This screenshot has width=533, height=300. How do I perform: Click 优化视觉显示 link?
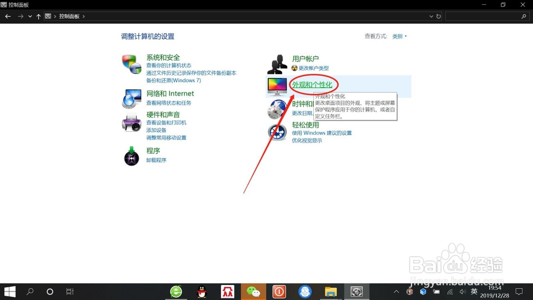click(307, 140)
